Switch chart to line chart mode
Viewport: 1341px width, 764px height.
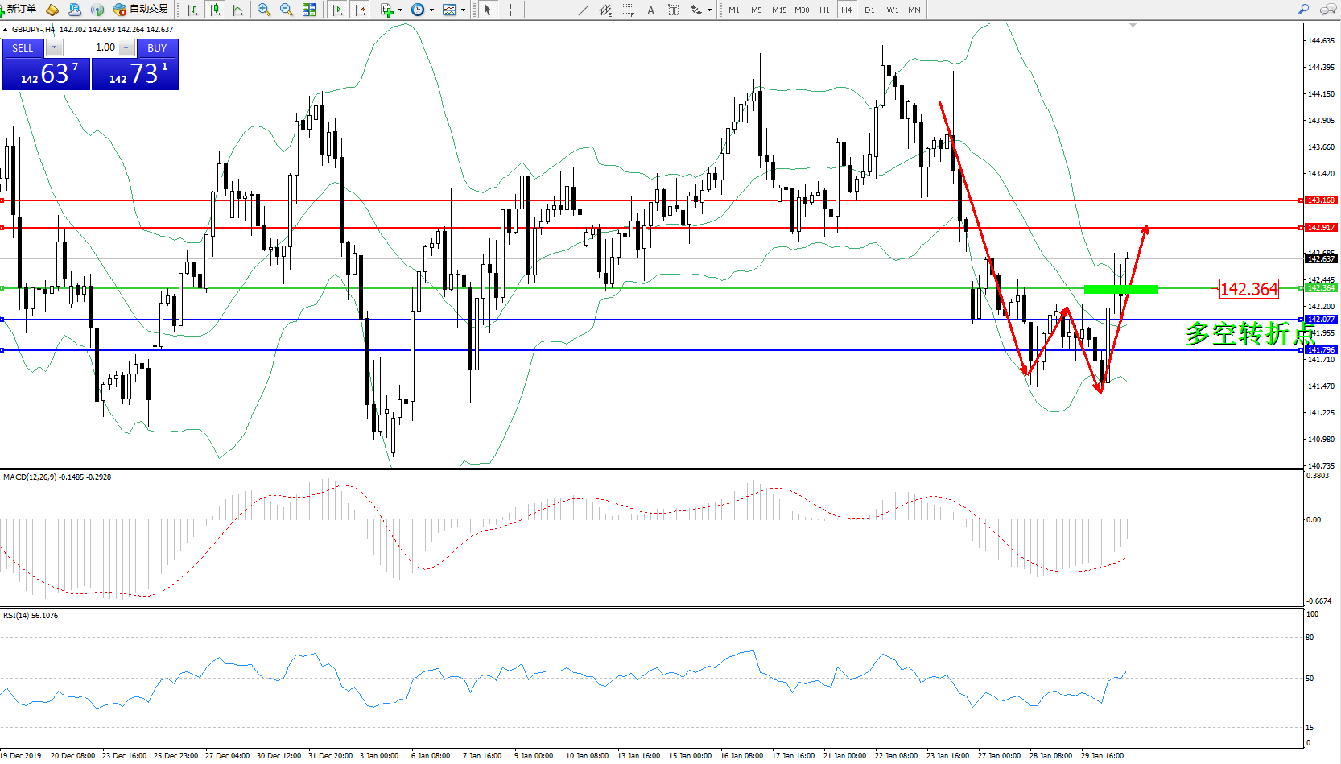(x=237, y=10)
